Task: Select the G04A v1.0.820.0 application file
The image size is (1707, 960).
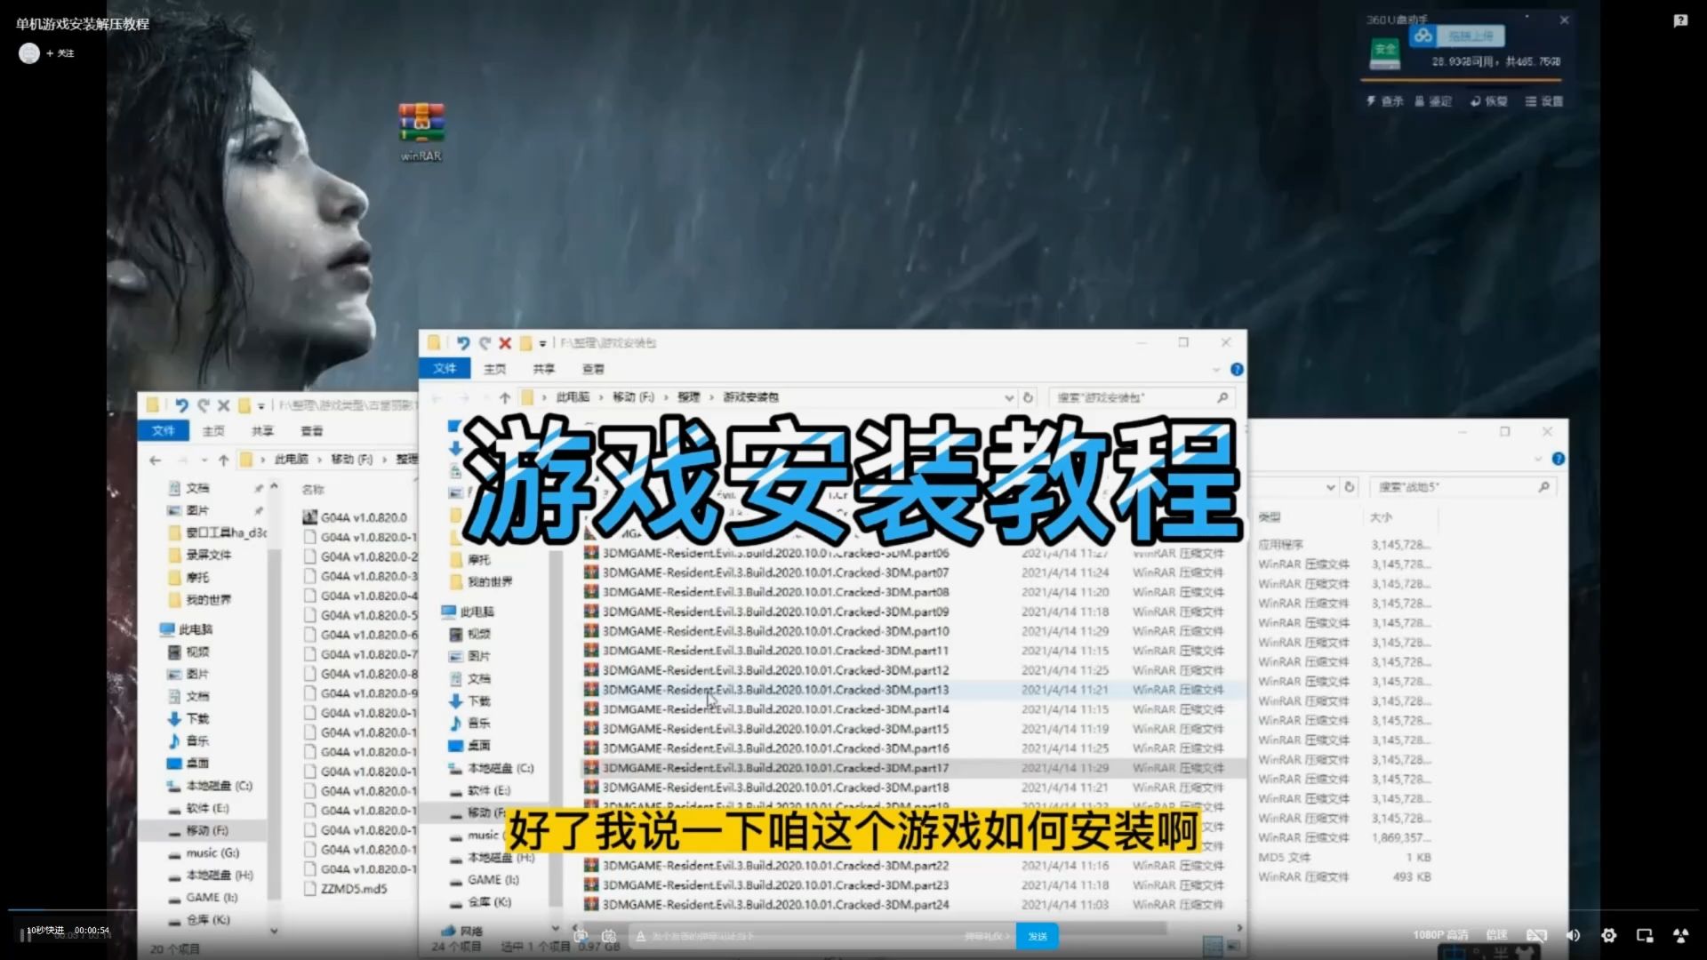Action: pyautogui.click(x=356, y=517)
